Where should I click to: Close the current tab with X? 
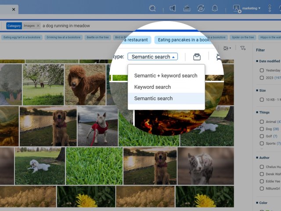[x=14, y=9]
